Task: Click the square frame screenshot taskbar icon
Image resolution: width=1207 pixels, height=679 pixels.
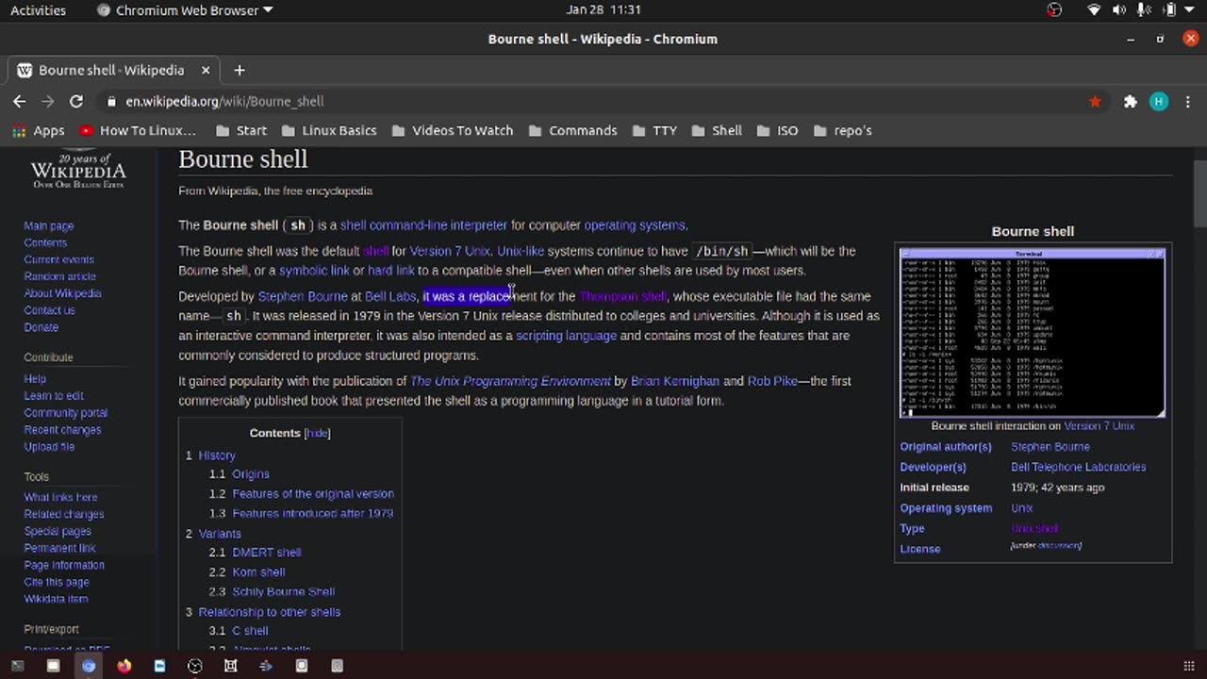Action: (x=230, y=666)
